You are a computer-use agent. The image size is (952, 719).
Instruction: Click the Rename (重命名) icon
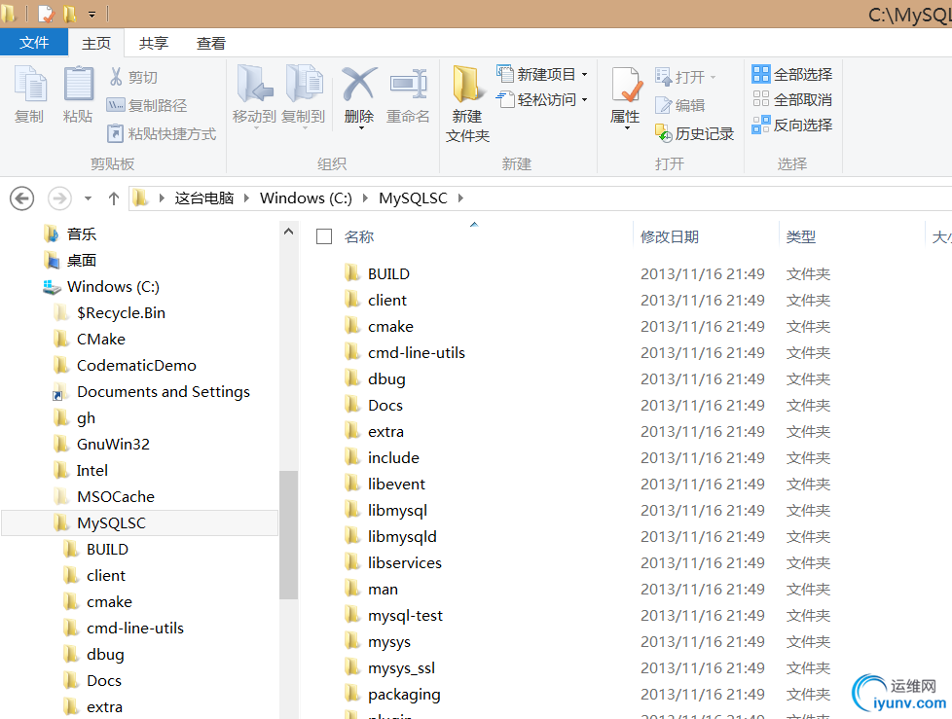pyautogui.click(x=408, y=84)
